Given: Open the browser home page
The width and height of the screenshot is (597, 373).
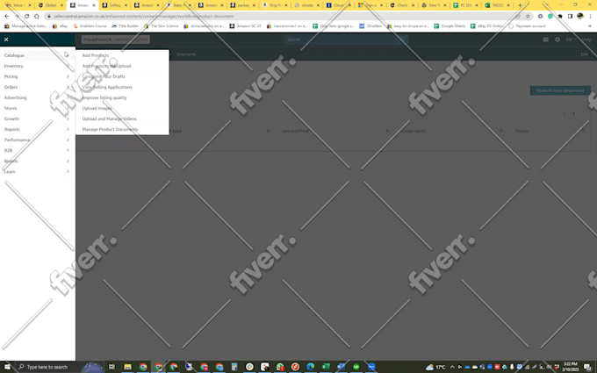Looking at the screenshot, I should click(x=37, y=17).
